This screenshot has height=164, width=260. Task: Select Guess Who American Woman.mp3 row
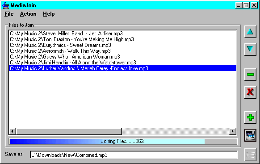[122, 57]
